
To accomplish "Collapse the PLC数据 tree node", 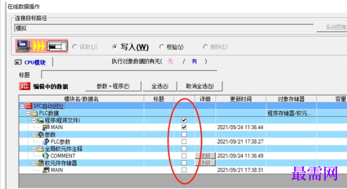I will (x=28, y=113).
